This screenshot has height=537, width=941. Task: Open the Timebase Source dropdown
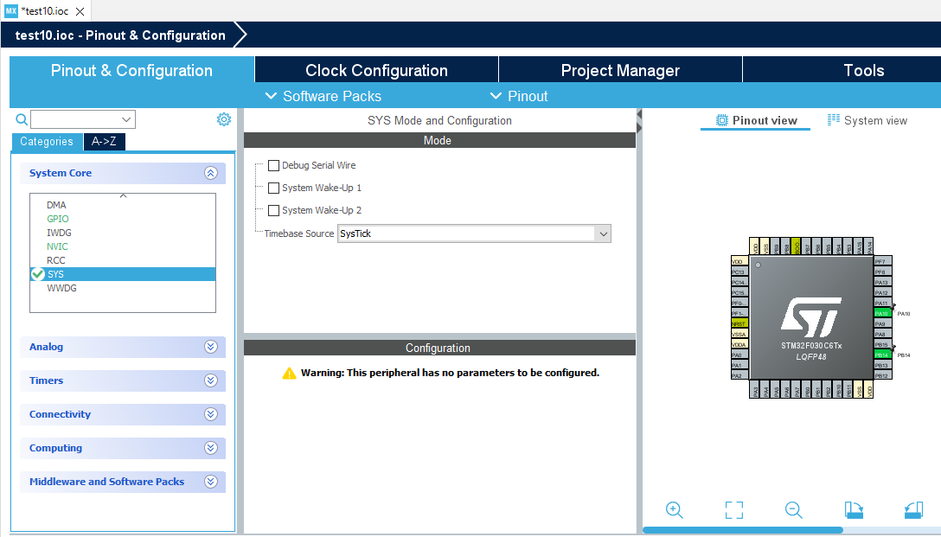602,233
